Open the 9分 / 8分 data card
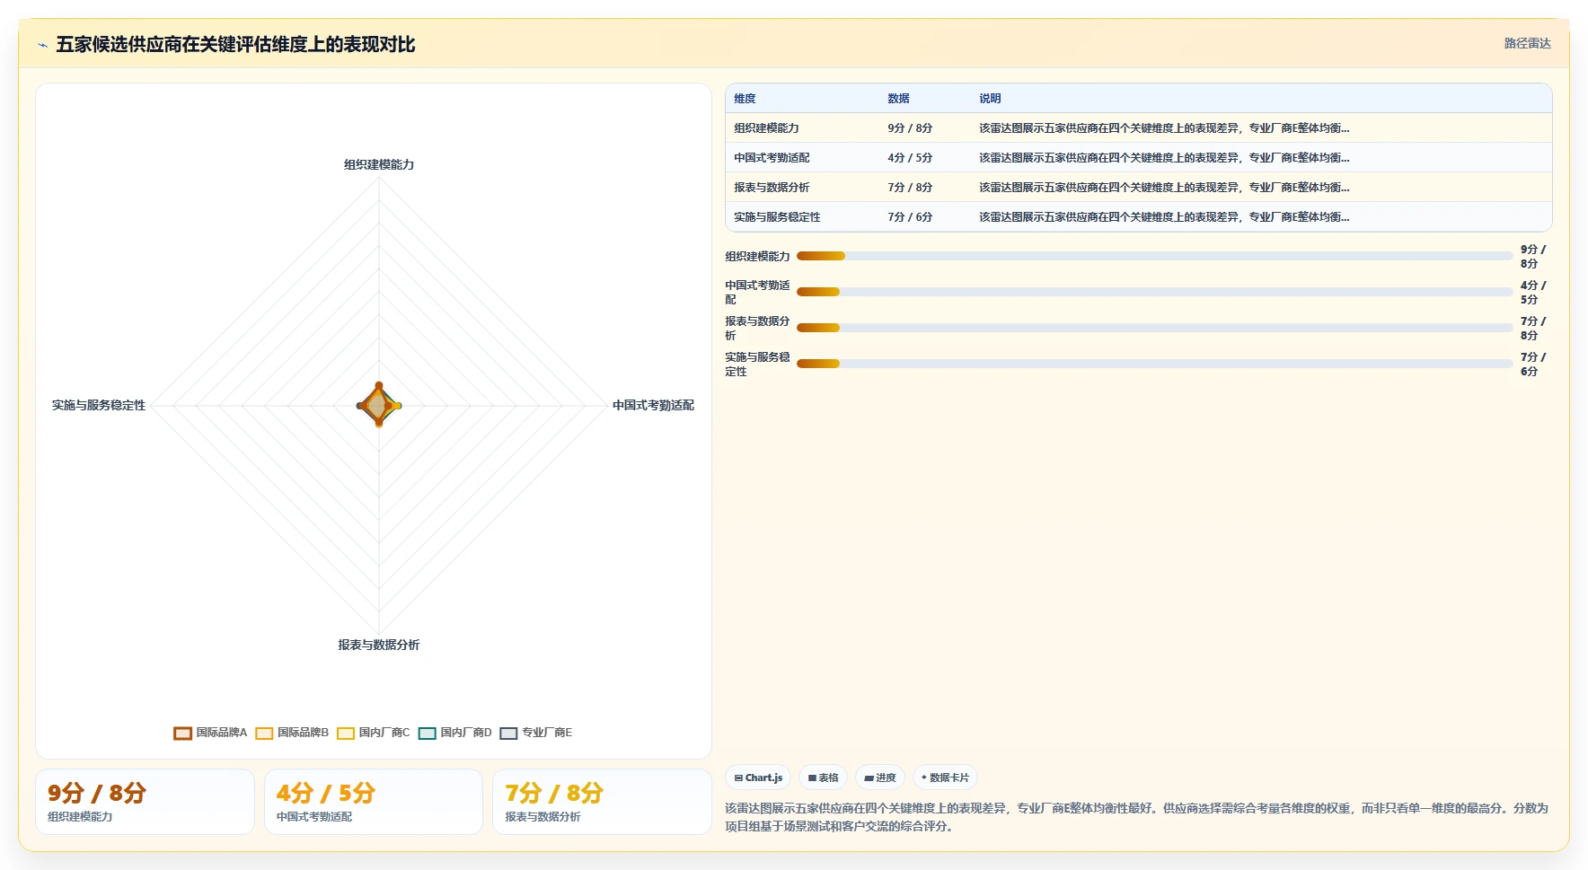 (145, 802)
